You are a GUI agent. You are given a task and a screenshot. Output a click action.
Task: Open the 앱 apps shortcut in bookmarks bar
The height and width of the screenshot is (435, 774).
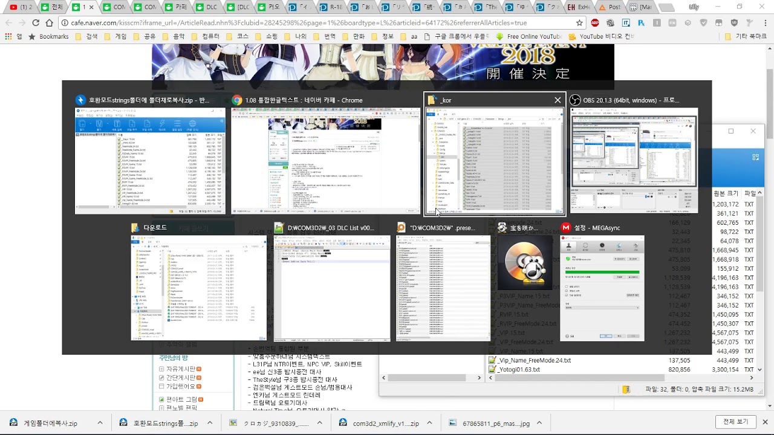(13, 36)
